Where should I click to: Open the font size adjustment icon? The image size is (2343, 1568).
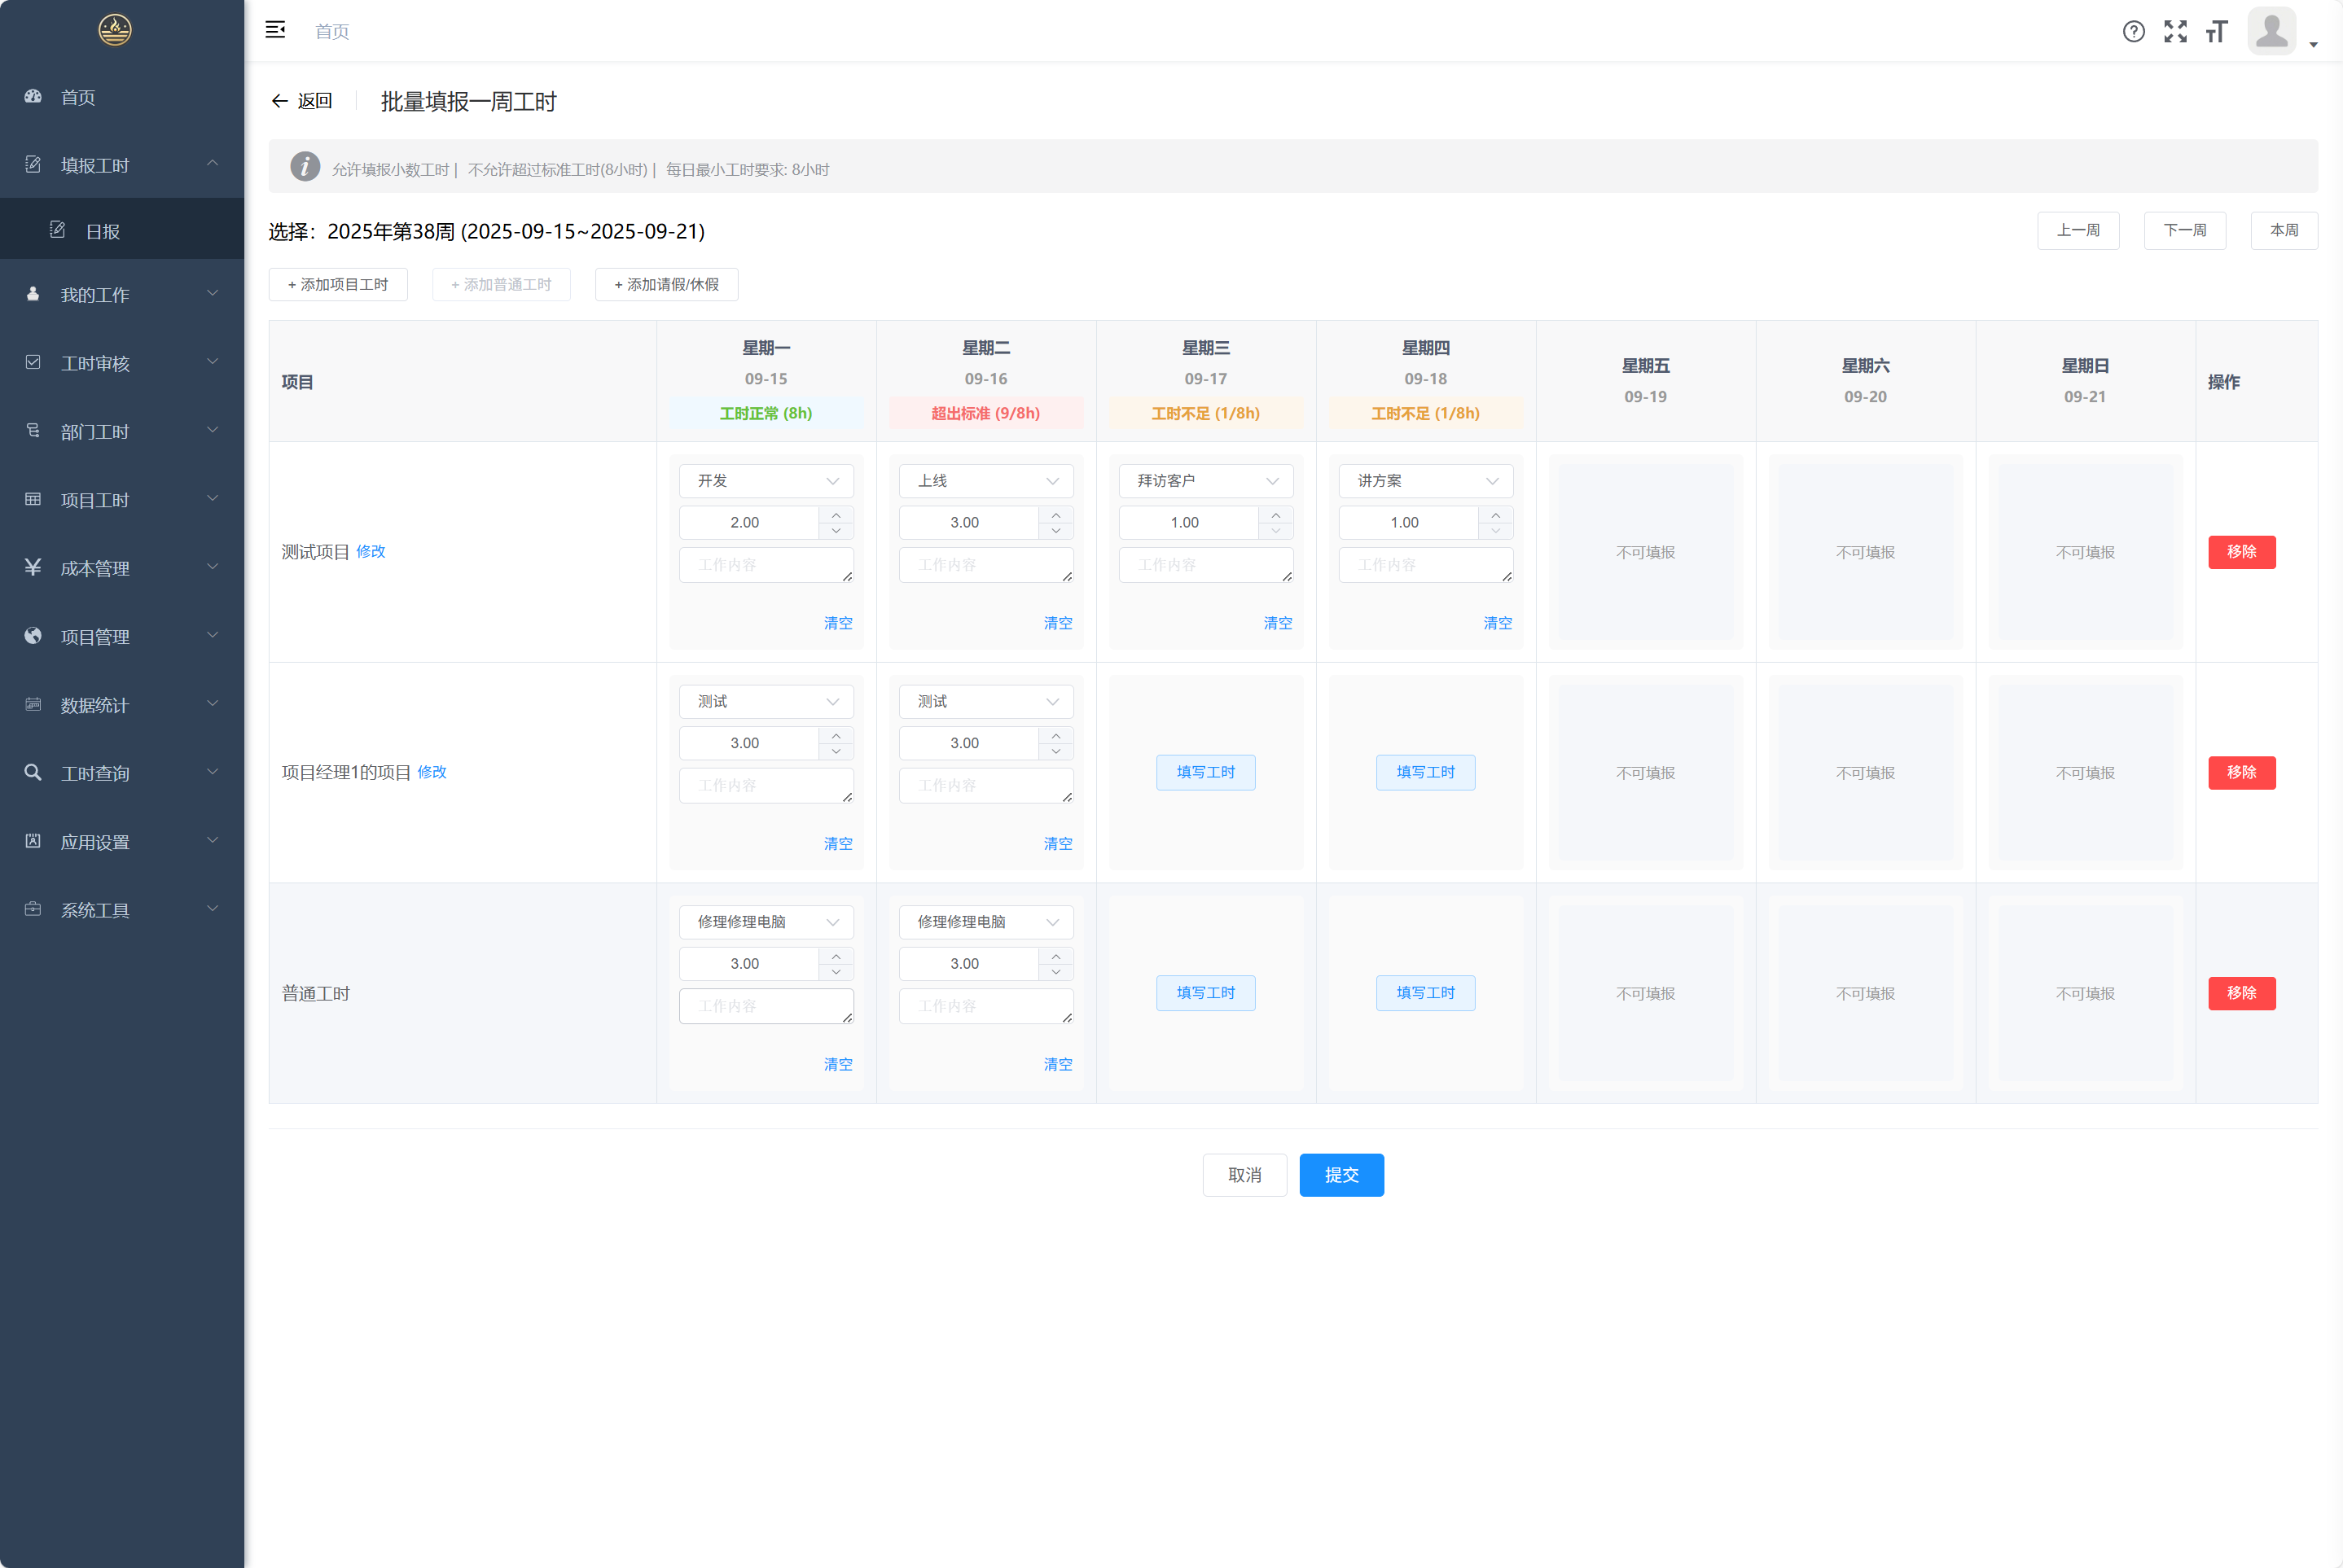pyautogui.click(x=2217, y=31)
